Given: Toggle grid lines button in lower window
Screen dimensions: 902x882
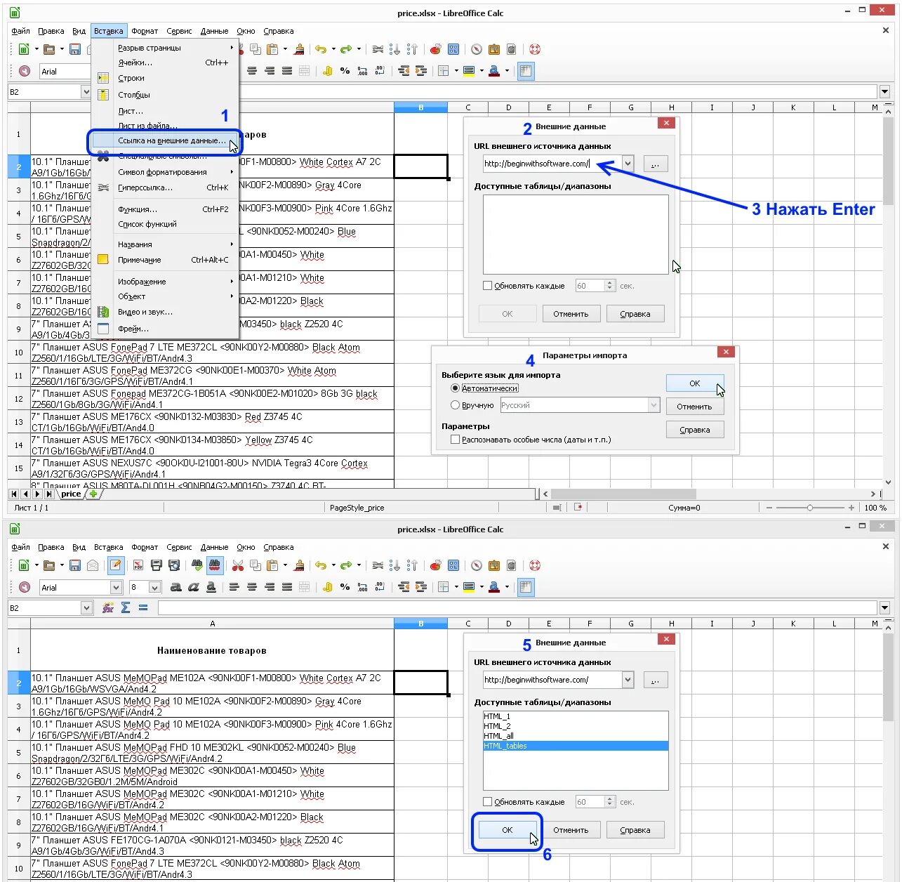Looking at the screenshot, I should (525, 587).
